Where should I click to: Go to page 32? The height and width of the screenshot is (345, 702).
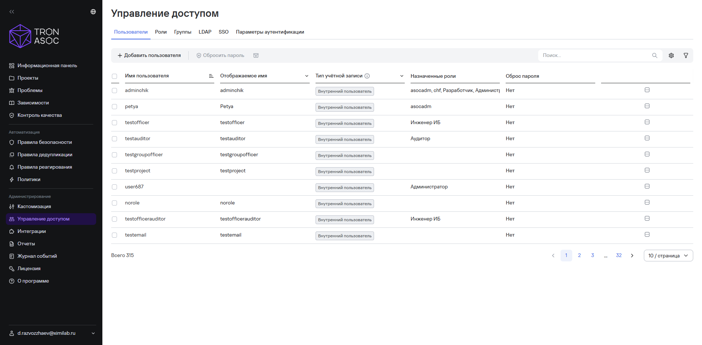coord(619,256)
